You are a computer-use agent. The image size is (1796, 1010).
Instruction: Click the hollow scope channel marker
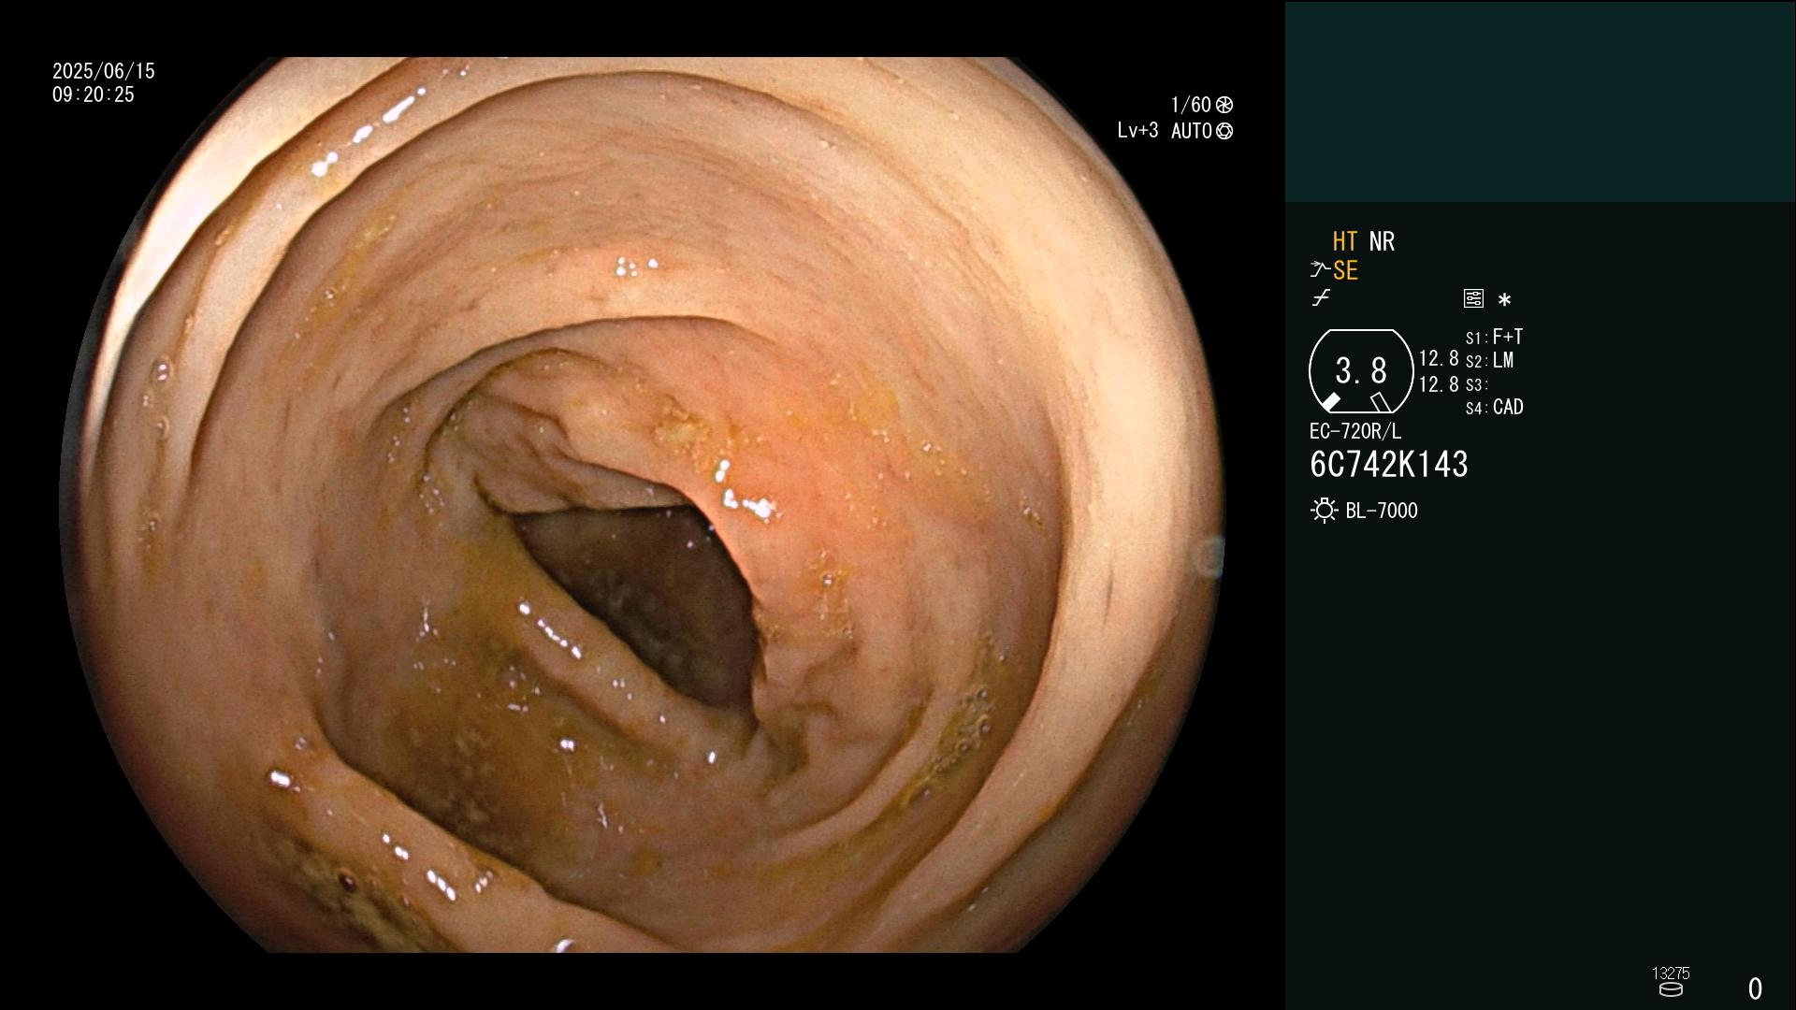1380,402
